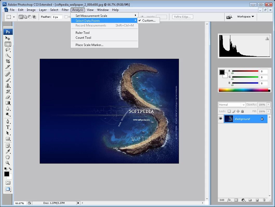This screenshot has width=275, height=207.
Task: Click the delete layer trash icon
Action: click(x=264, y=200)
